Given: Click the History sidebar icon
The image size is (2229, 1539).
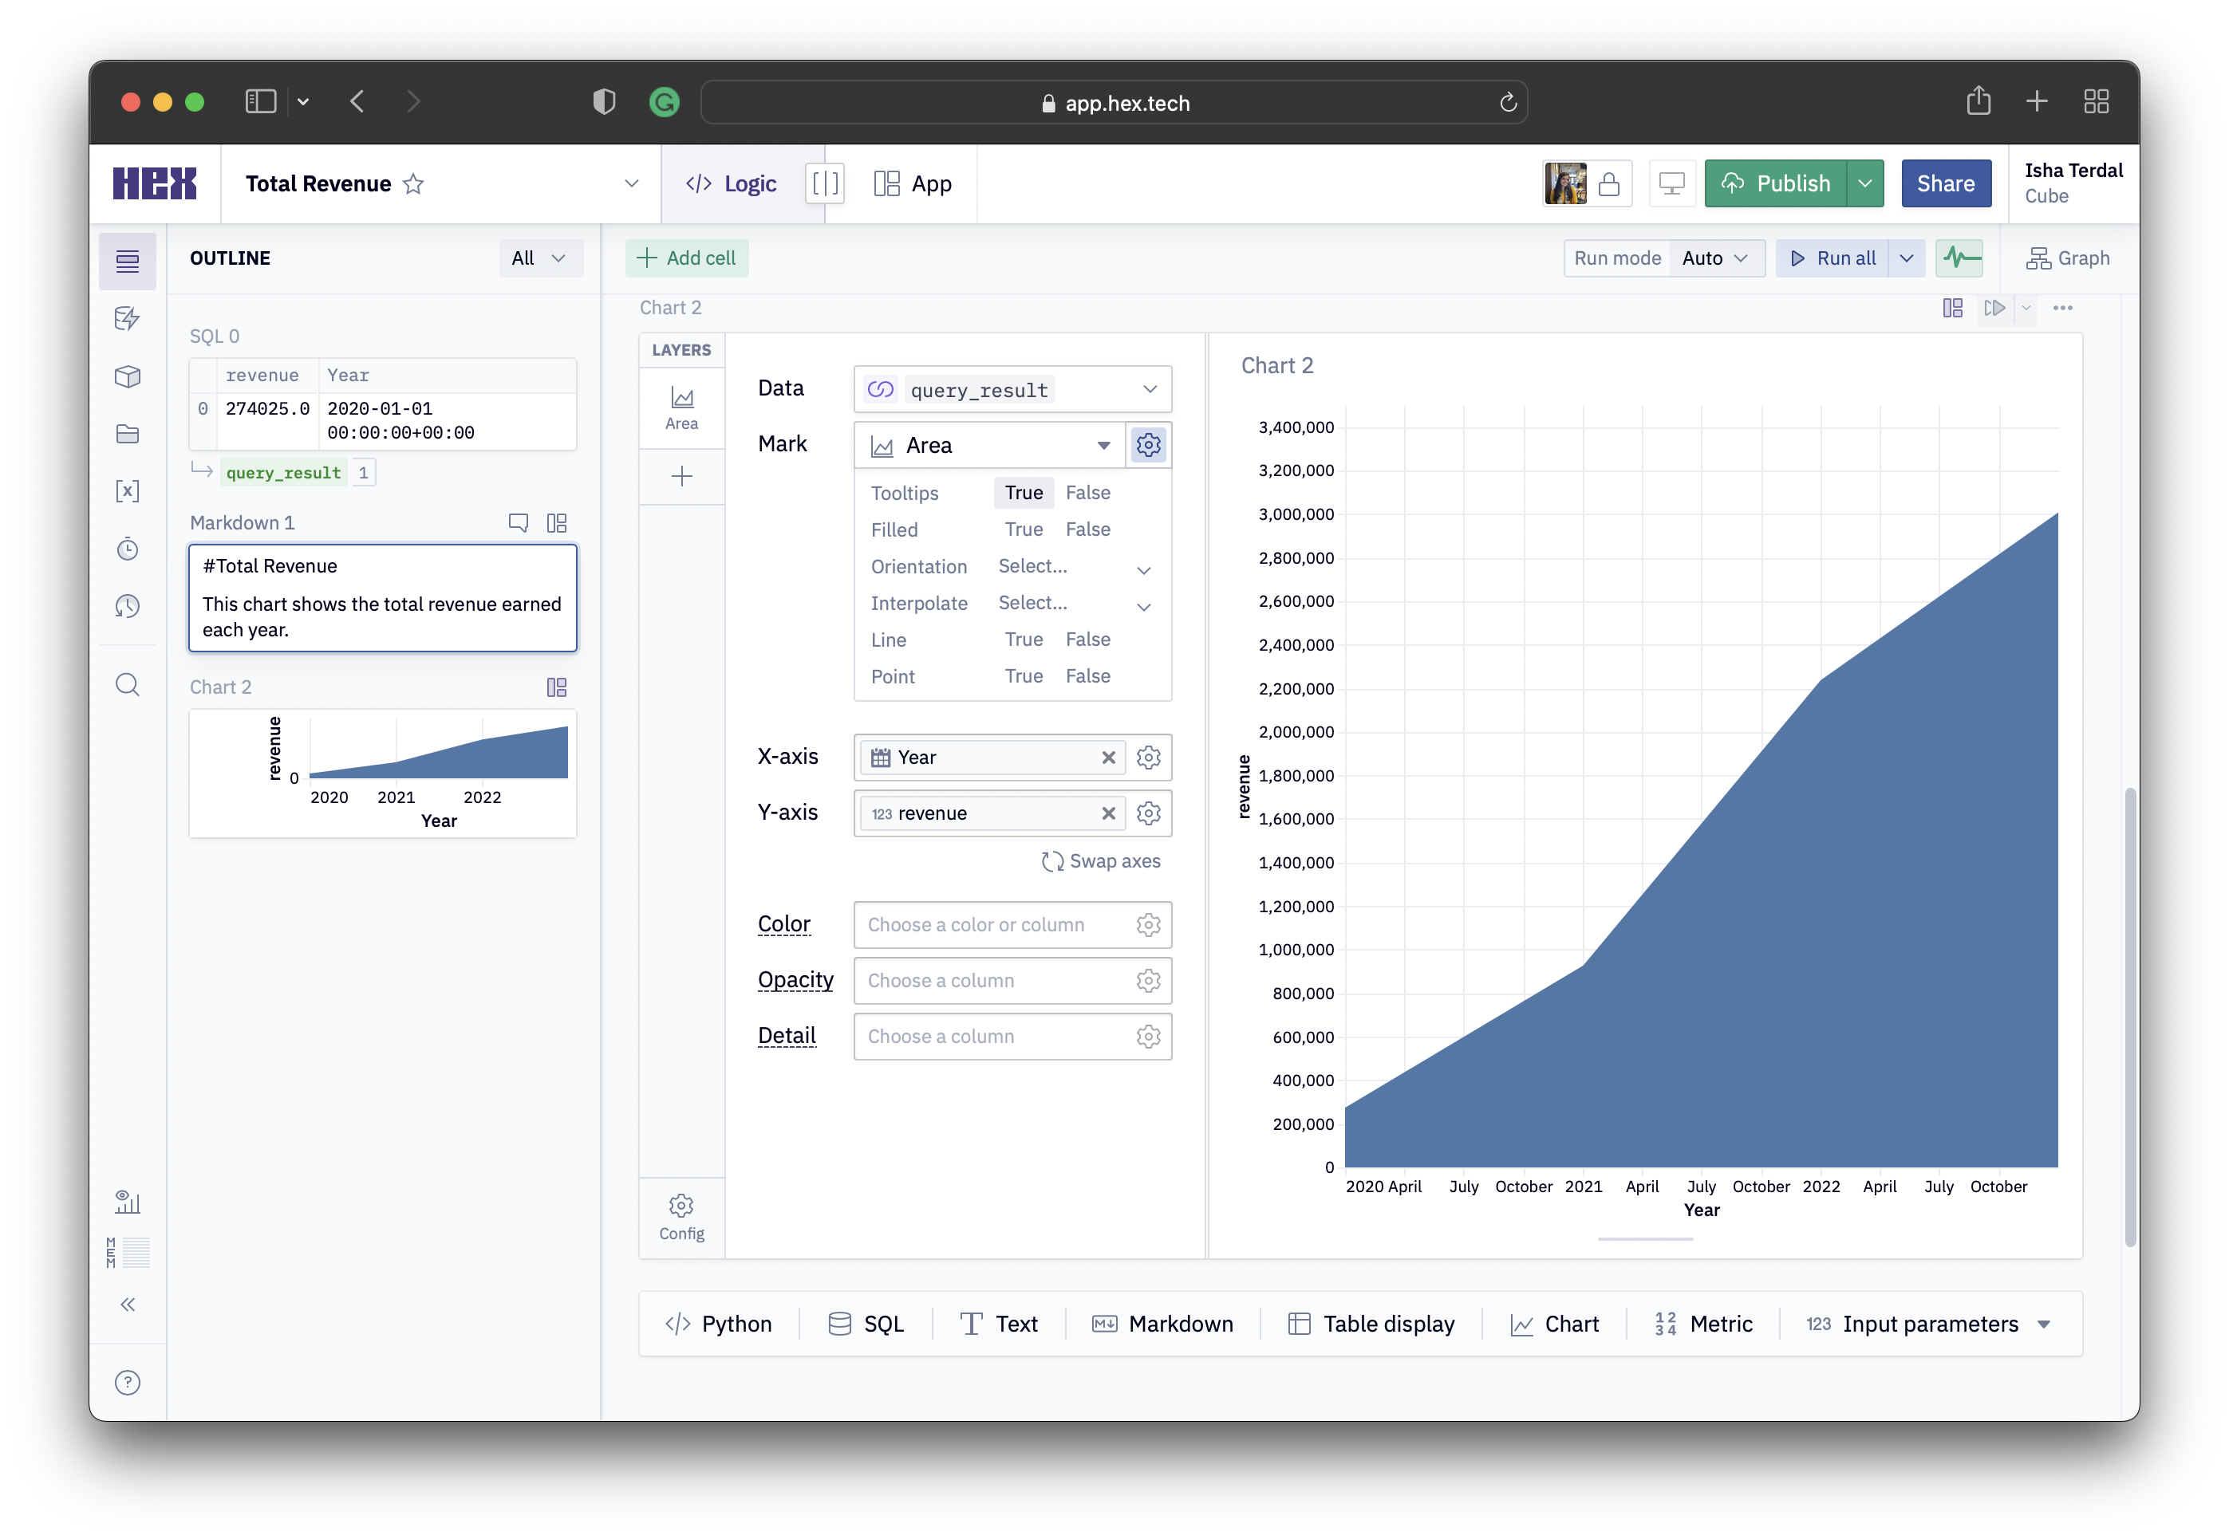Looking at the screenshot, I should [x=128, y=605].
